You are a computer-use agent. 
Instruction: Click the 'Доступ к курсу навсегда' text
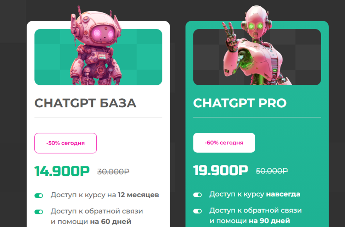point(255,194)
